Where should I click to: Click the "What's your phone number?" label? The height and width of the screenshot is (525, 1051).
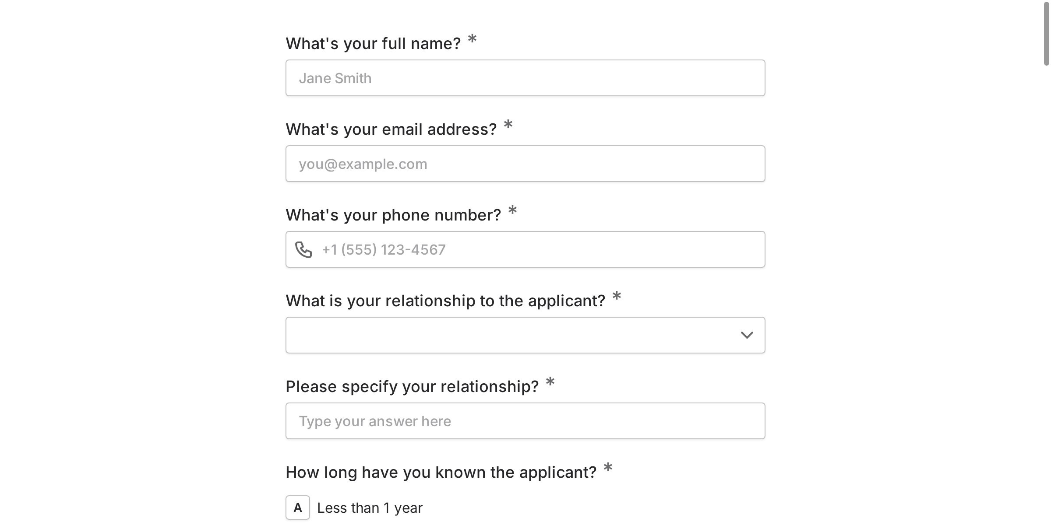(393, 215)
